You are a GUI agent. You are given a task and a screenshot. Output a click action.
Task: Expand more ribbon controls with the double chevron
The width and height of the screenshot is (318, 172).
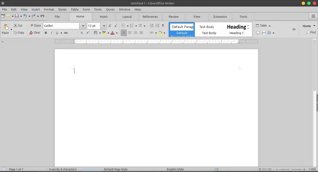click(294, 30)
